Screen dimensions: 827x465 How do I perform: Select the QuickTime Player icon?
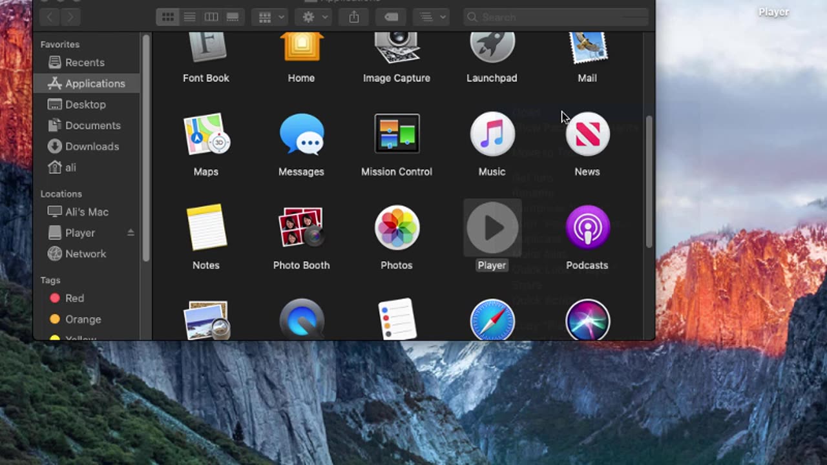(x=301, y=320)
